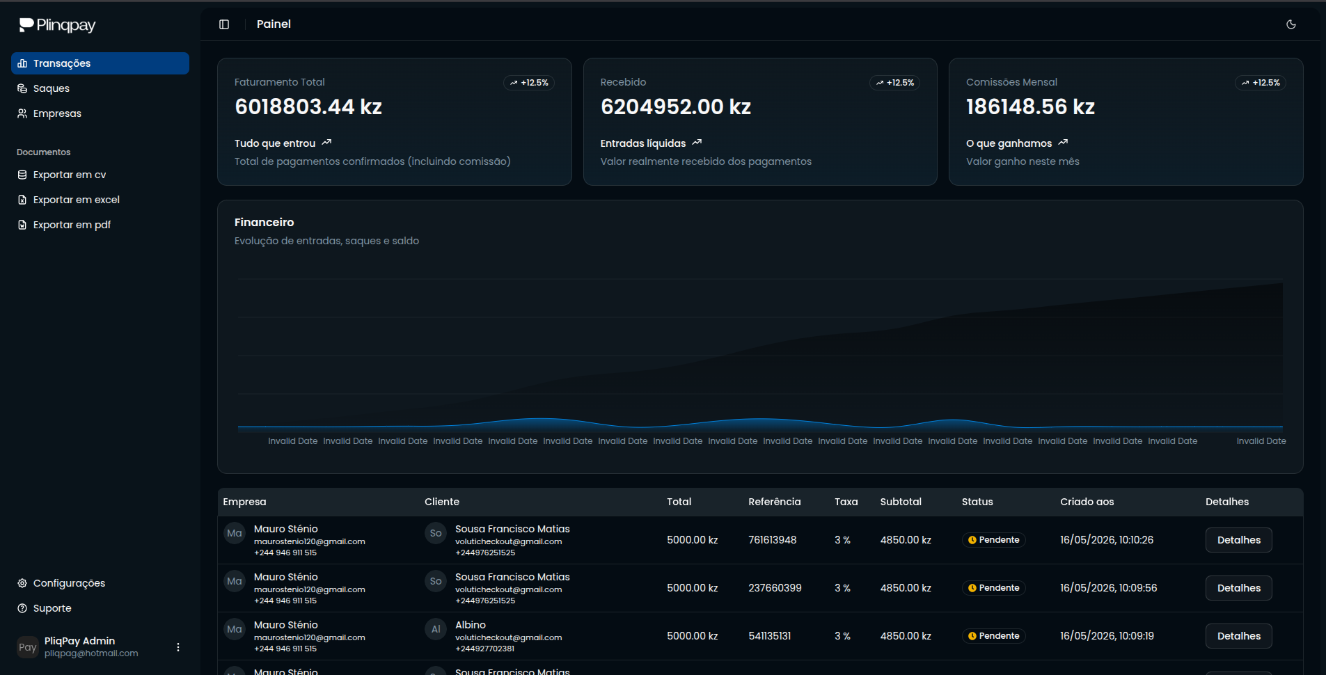Image resolution: width=1326 pixels, height=675 pixels.
Task: Click the Configurações gear icon
Action: coord(22,583)
